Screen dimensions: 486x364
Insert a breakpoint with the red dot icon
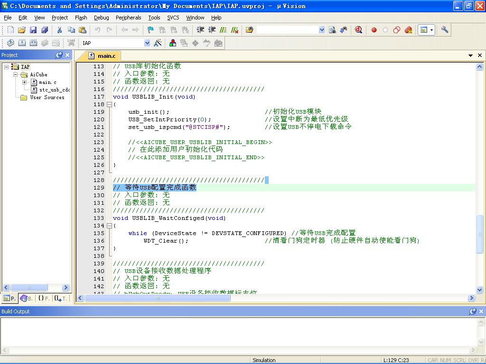374,30
